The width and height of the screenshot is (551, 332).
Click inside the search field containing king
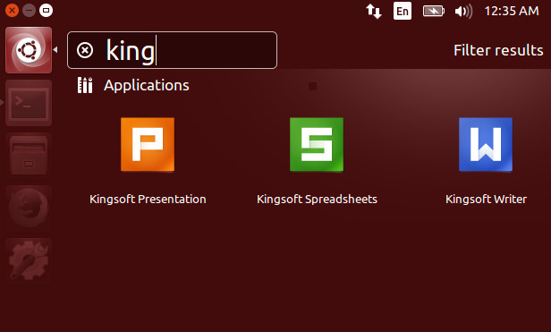click(x=172, y=50)
